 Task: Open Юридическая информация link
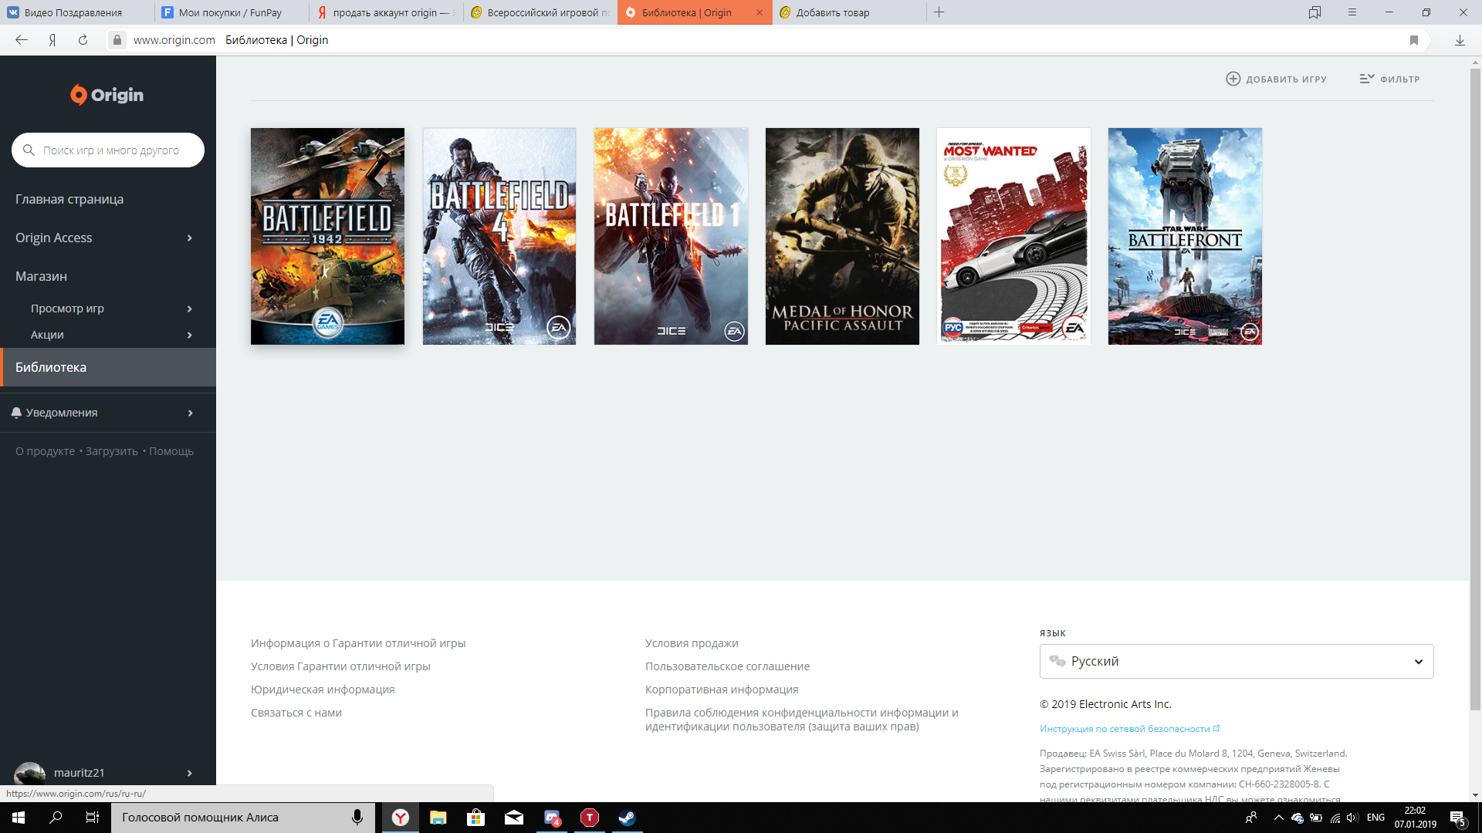(323, 690)
